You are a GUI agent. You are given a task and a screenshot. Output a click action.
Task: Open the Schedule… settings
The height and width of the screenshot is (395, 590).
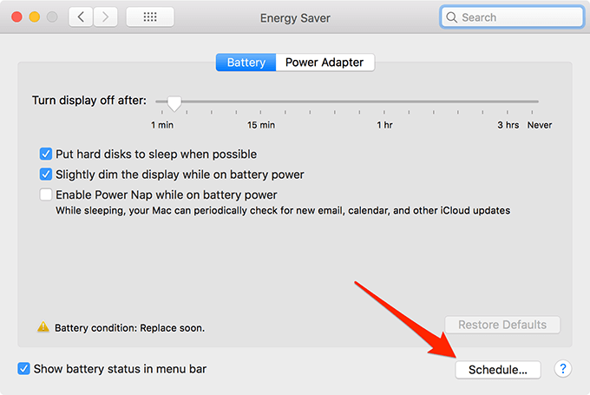pyautogui.click(x=498, y=370)
